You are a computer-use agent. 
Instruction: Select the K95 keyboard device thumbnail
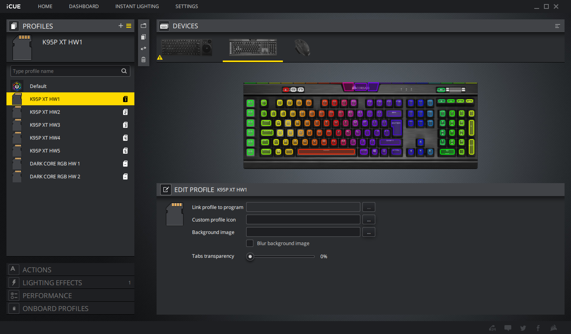tap(253, 47)
